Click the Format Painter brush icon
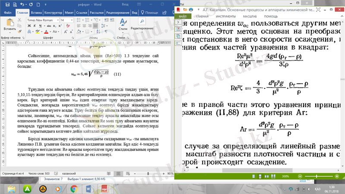Viewport: 345px width, 194px height. click(x=19, y=31)
